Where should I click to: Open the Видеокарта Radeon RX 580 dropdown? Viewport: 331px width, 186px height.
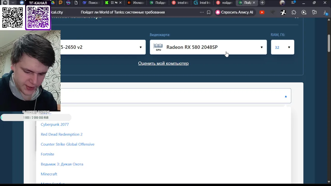pyautogui.click(x=208, y=47)
